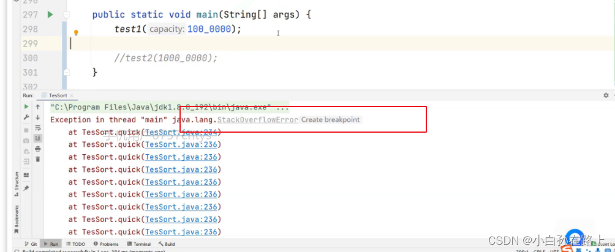The image size is (615, 252).
Task: Click the value 100_0000 in test1 call
Action: (209, 29)
